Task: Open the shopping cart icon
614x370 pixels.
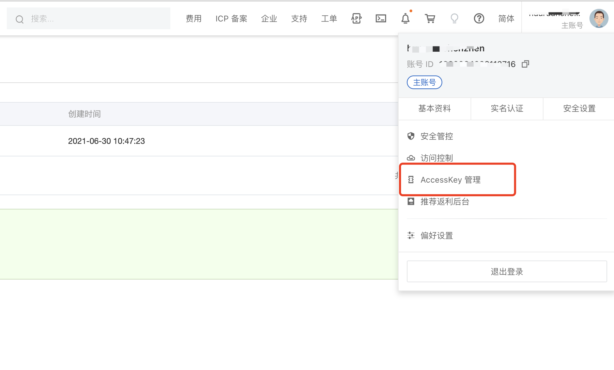Action: [430, 19]
